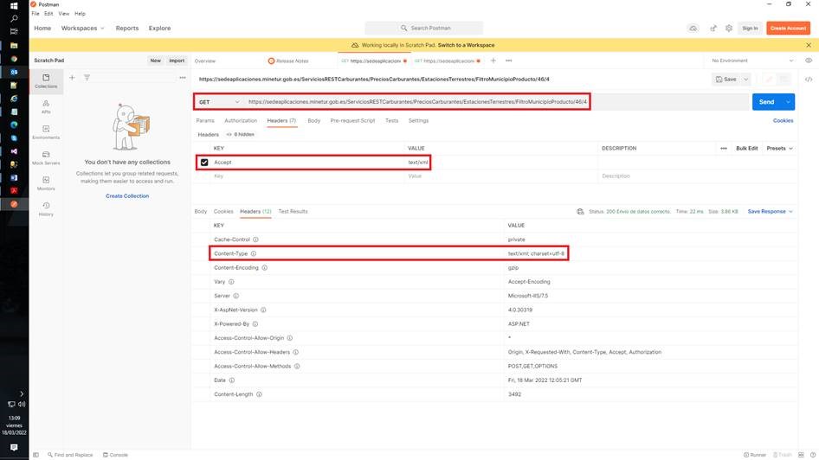Open the Test Results response tab

[293, 211]
